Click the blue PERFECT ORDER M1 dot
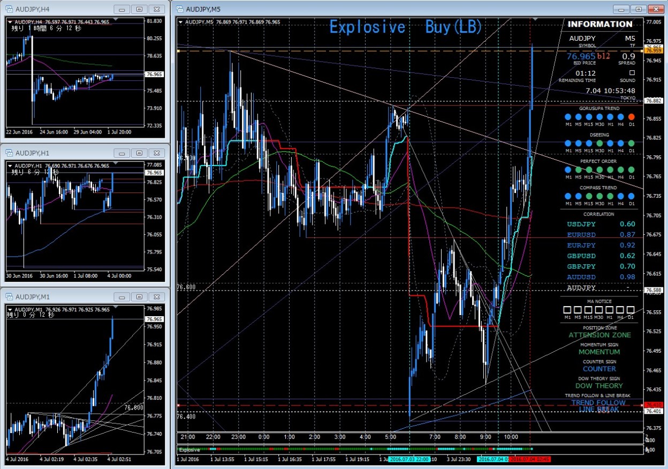Viewport: 668px width, 469px height. coord(568,170)
